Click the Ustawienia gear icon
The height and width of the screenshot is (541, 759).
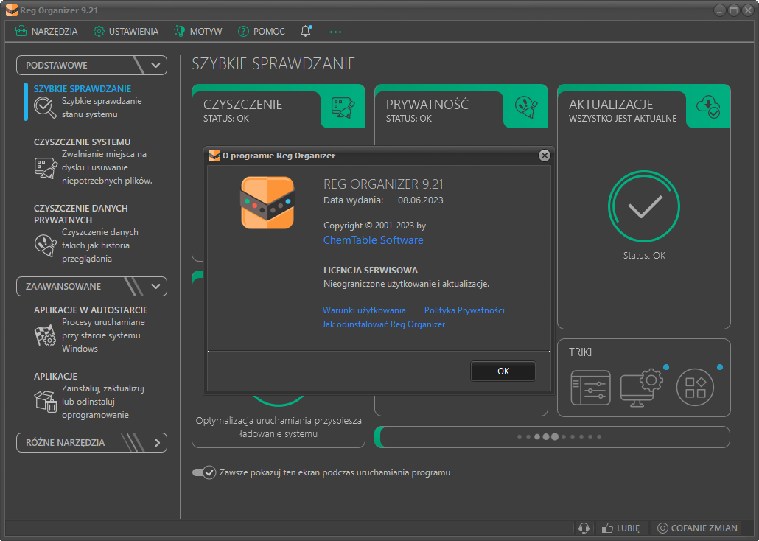click(99, 32)
